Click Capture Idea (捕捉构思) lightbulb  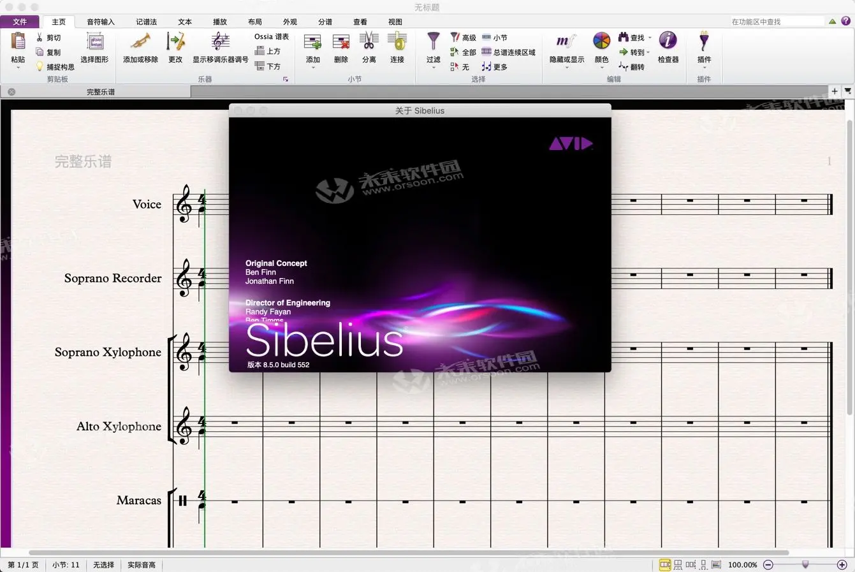[x=55, y=67]
